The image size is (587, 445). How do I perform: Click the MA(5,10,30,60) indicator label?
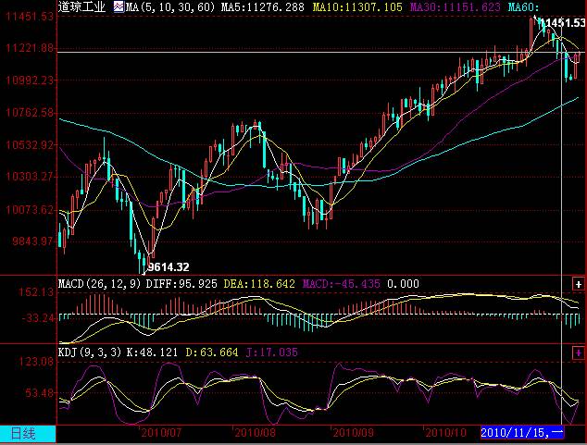tap(170, 7)
